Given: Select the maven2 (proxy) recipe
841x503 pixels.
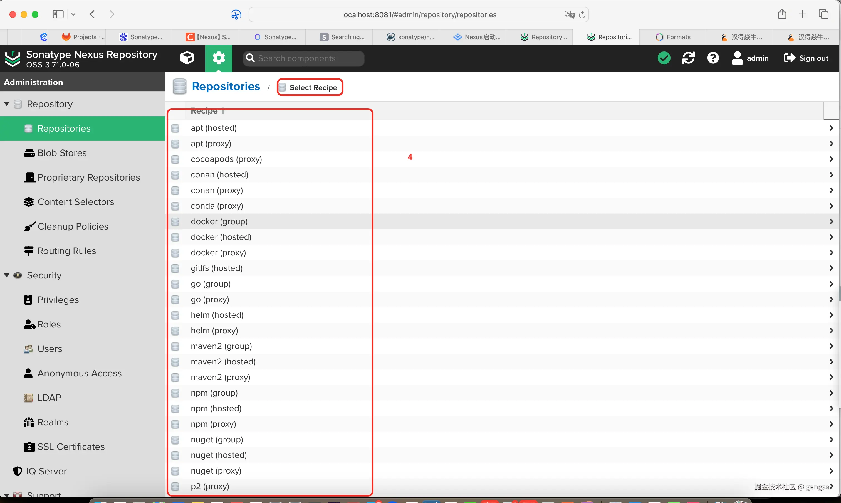Looking at the screenshot, I should click(x=220, y=377).
